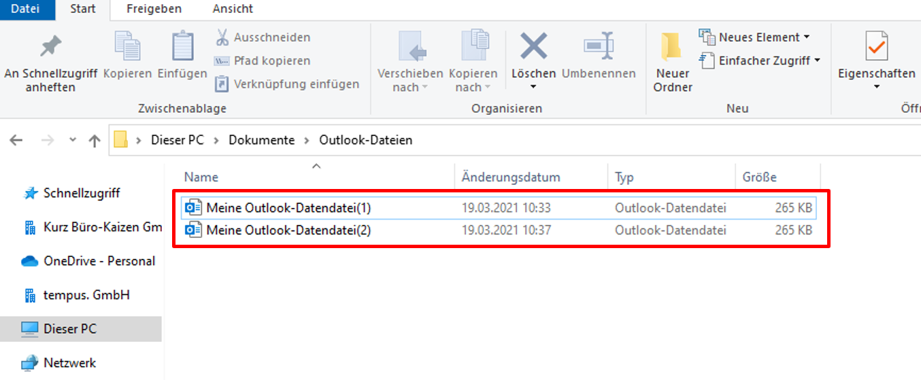Expand the Löschen dropdown arrow

click(533, 87)
